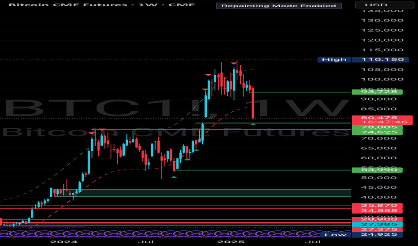Select the green 78,005 level label
Screen dimensions: 418x246
coord(377,127)
